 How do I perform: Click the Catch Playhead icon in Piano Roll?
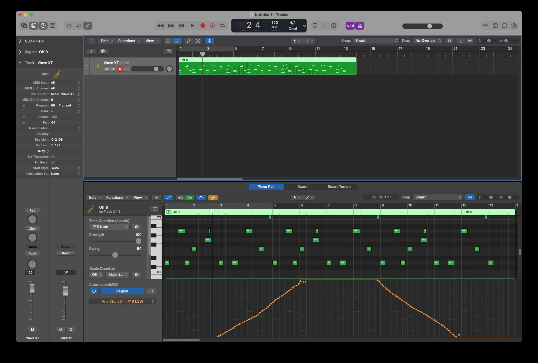pyautogui.click(x=201, y=197)
